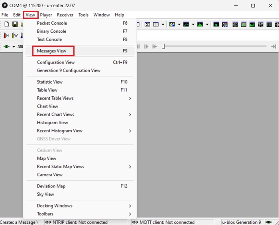The width and height of the screenshot is (279, 225).
Task: Click the green receiver connection icon
Action: tap(6, 47)
